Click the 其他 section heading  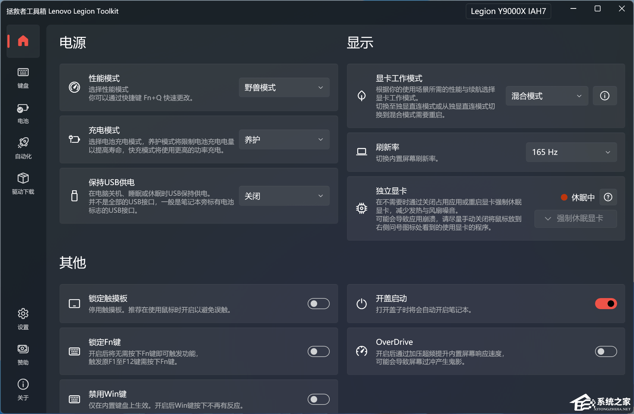tap(73, 263)
